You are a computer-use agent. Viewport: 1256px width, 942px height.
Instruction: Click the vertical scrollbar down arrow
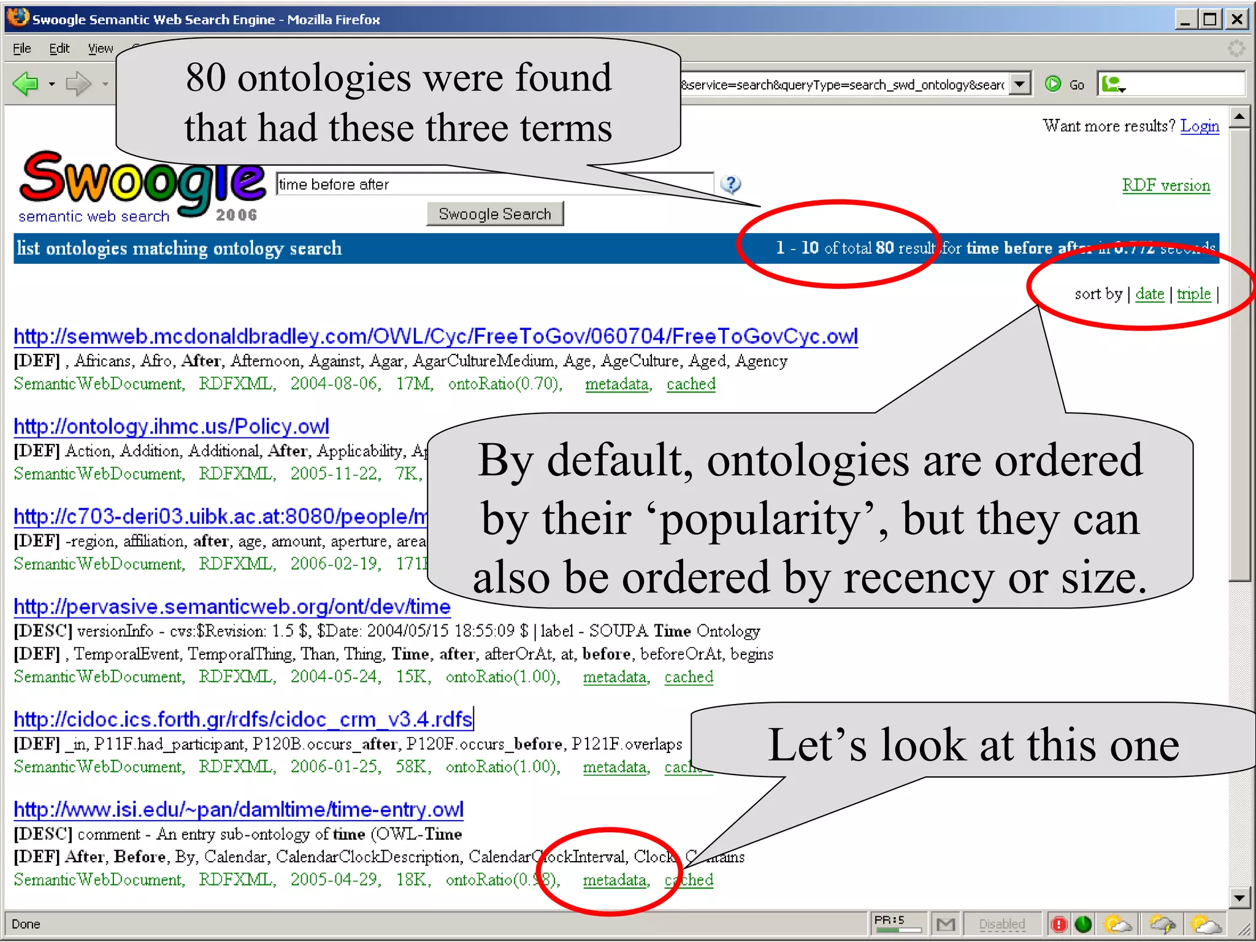point(1239,898)
